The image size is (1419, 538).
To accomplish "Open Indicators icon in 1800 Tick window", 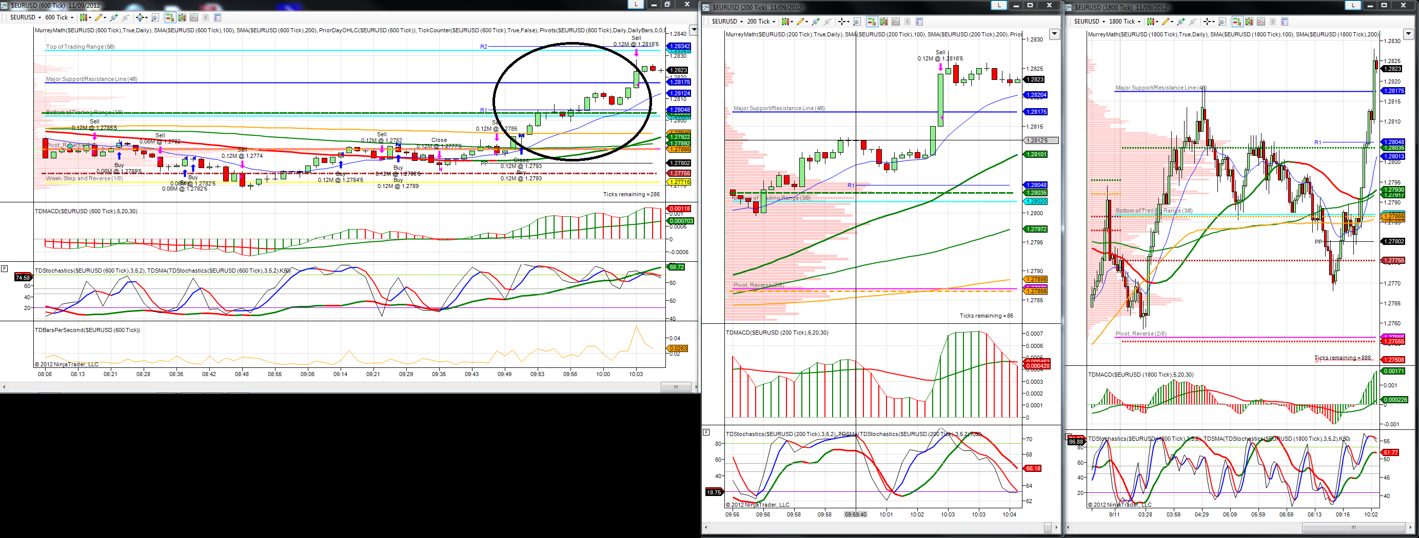I will coord(1261,22).
